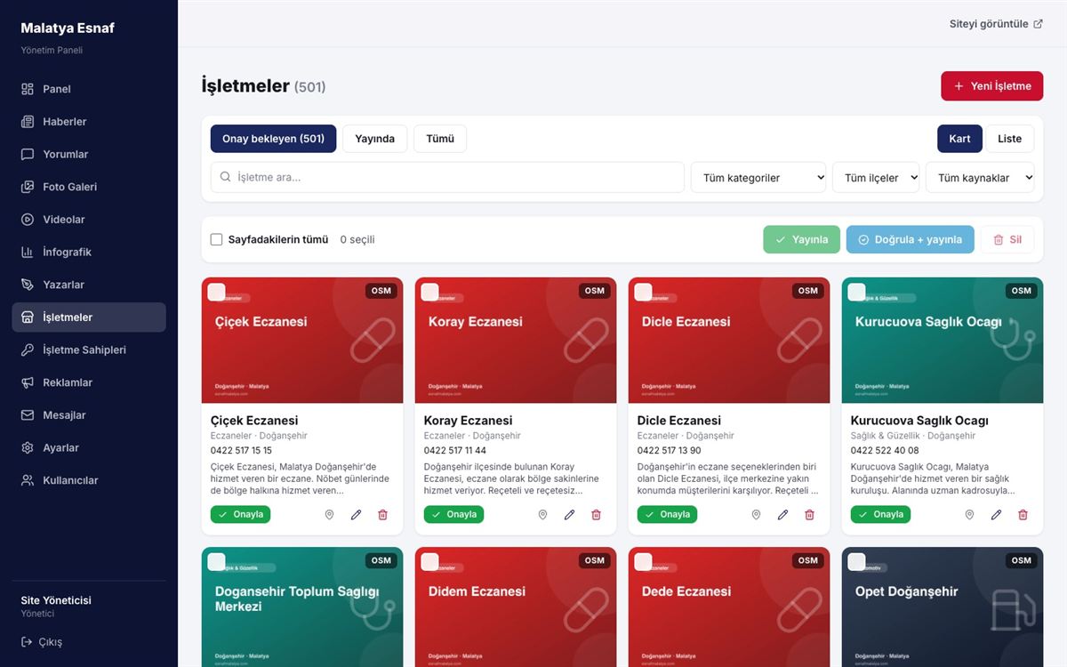1067x667 pixels.
Task: Open the Tüm kategoriler dropdown
Action: [758, 178]
